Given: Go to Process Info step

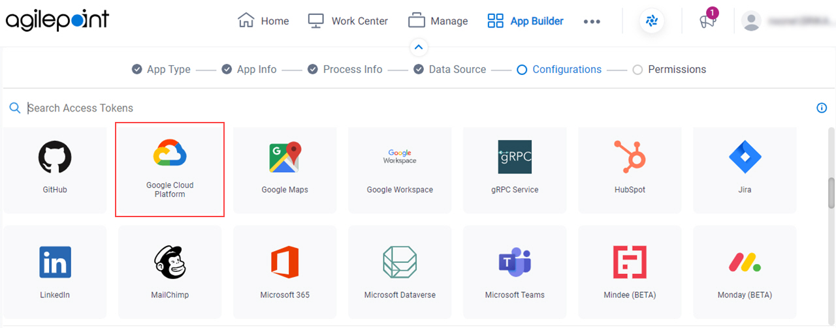Looking at the screenshot, I should pos(345,69).
